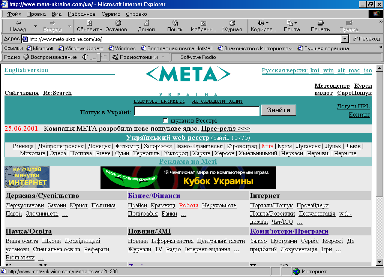384x277 pixels.
Task: Open the Комп'ютери/Програми category heading
Action: [289, 231]
